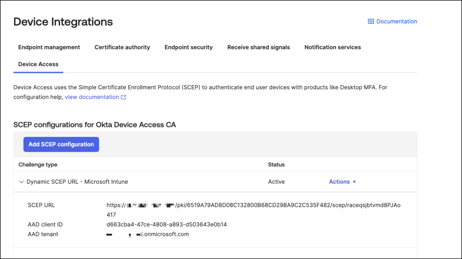This screenshot has height=259, width=462.
Task: Follow the 'view documentation' help link
Action: click(x=92, y=97)
